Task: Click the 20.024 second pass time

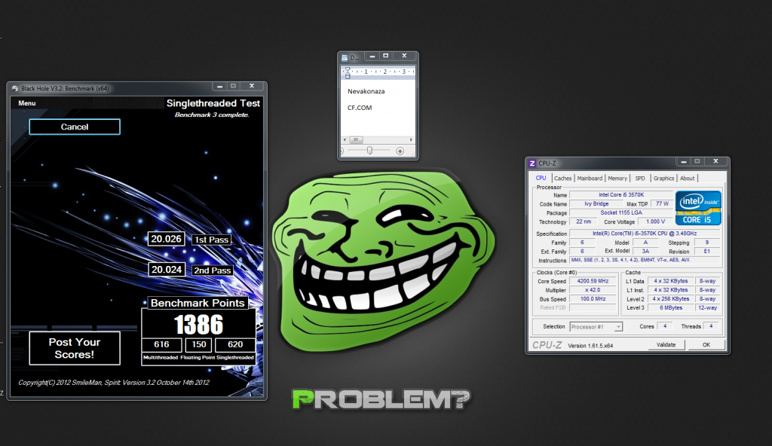Action: point(167,270)
